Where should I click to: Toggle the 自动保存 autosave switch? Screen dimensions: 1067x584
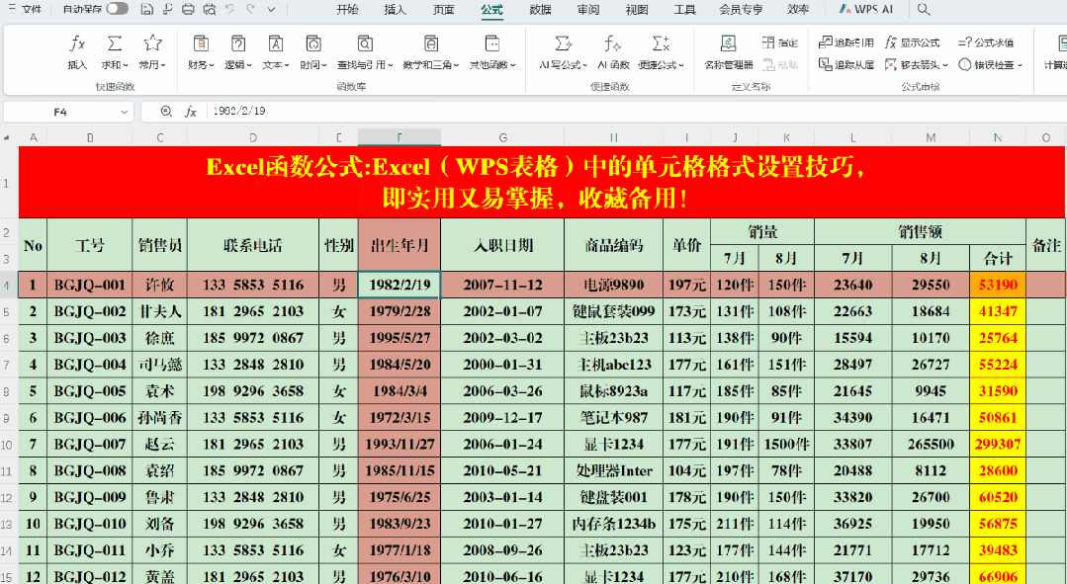point(117,10)
